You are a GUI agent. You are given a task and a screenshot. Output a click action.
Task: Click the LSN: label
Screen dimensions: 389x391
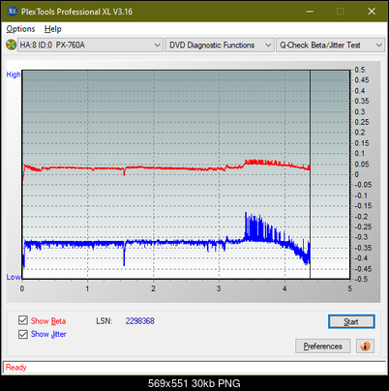pos(105,321)
